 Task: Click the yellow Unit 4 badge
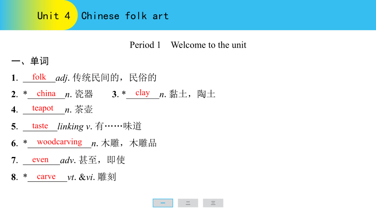pyautogui.click(x=54, y=16)
